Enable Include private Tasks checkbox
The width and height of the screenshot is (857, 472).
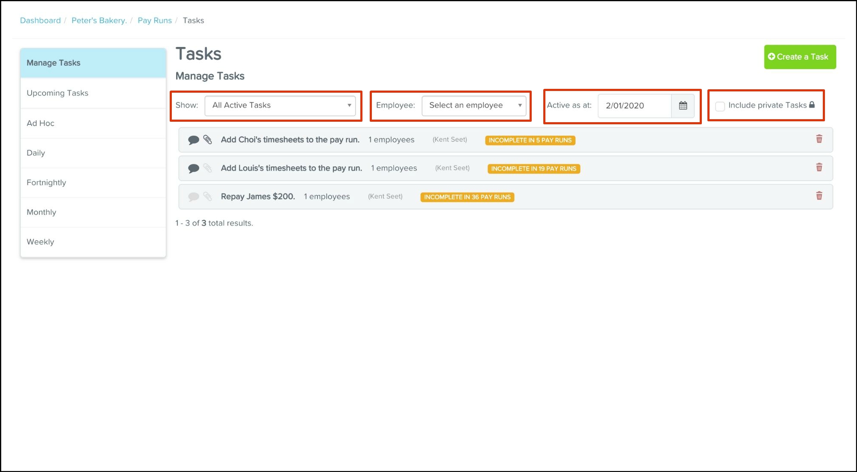tap(720, 106)
